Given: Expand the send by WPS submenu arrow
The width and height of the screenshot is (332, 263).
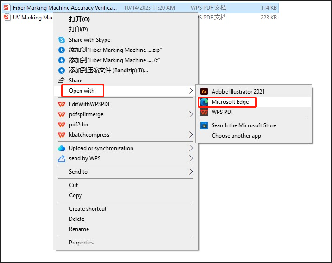Looking at the screenshot, I should pos(191,158).
